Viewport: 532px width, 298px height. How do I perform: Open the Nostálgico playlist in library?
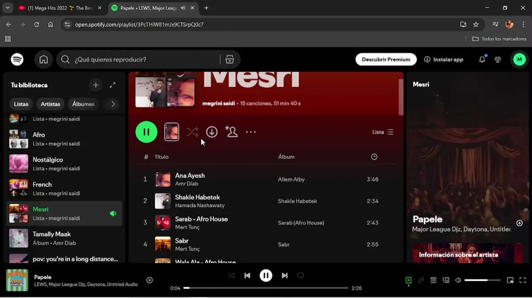click(64, 164)
